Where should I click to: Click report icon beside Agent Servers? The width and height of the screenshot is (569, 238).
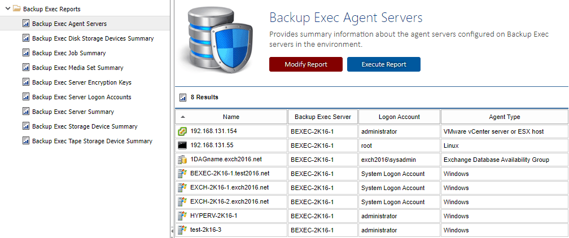[x=26, y=24]
